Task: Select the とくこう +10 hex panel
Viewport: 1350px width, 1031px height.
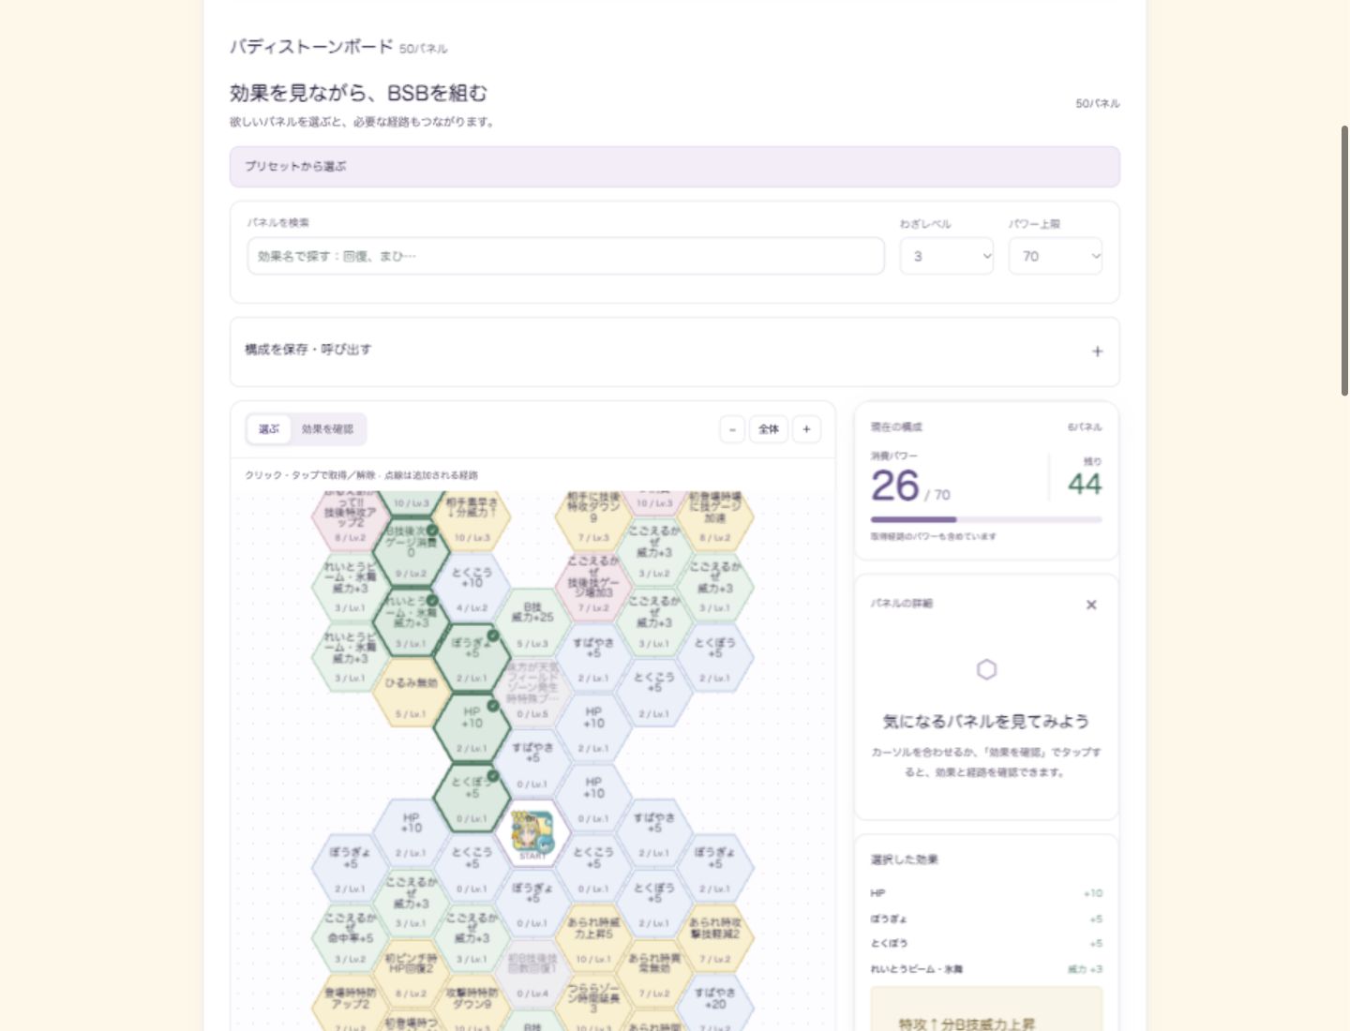Action: 472,589
